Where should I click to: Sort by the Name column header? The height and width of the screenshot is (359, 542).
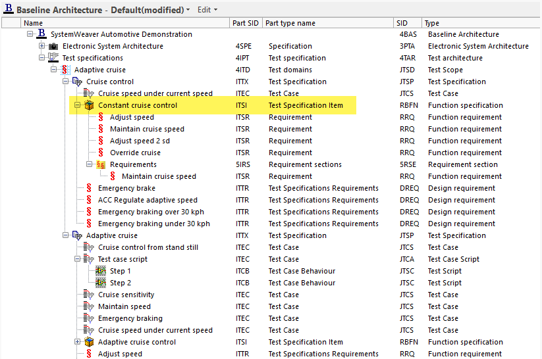click(x=125, y=23)
